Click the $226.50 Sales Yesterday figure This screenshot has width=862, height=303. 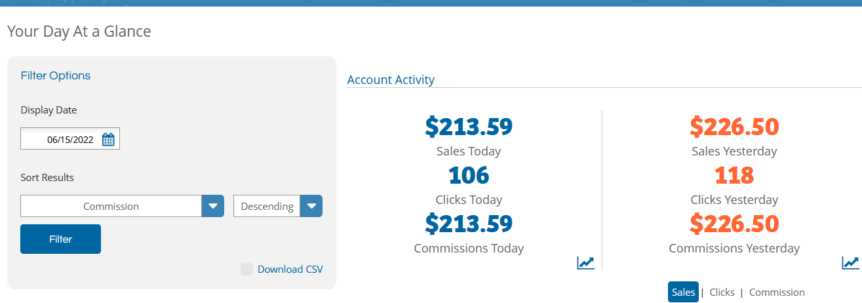coord(734,127)
